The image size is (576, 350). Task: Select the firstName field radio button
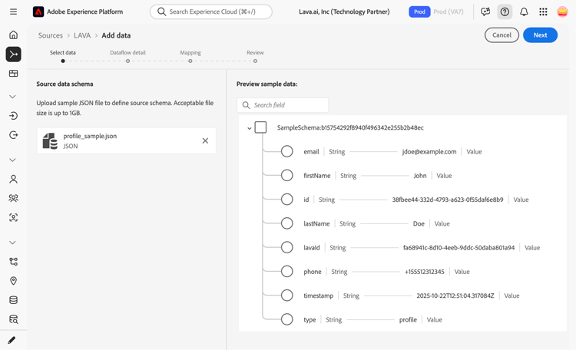(287, 176)
